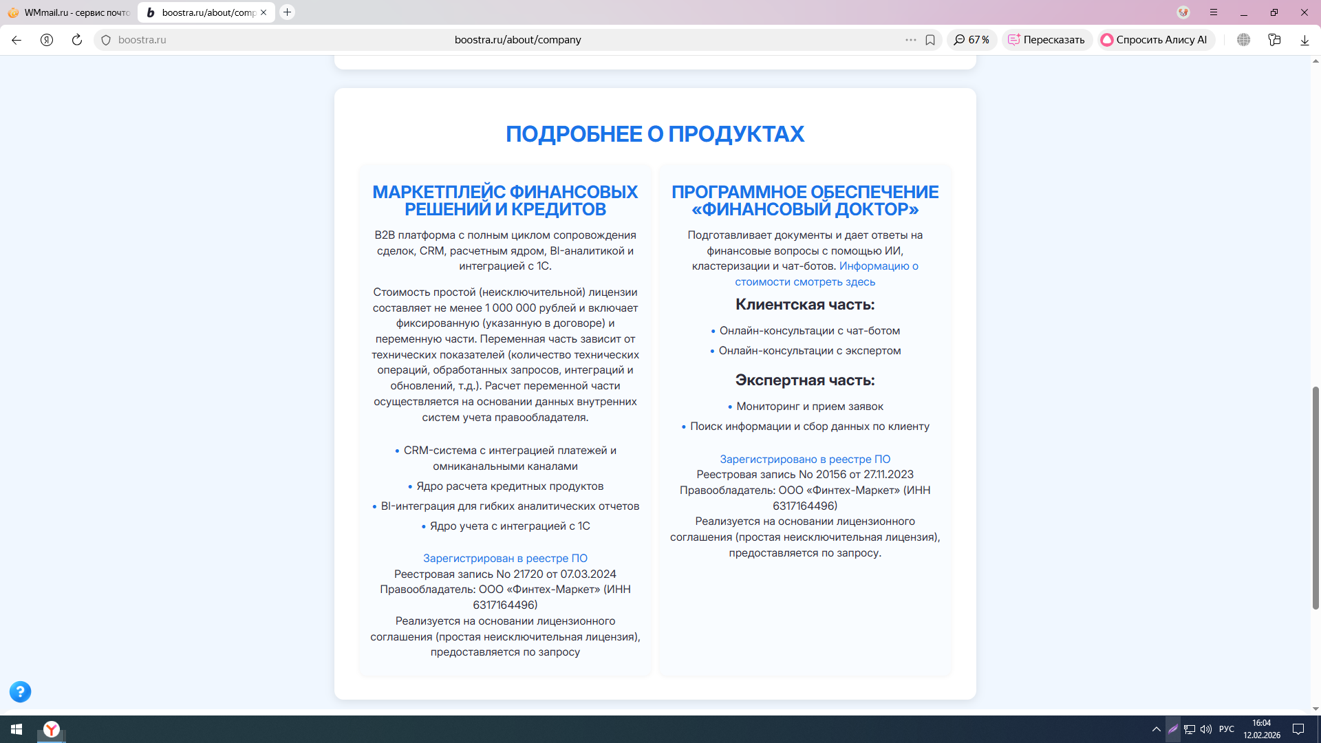Open the browser extensions icon

point(1274,40)
